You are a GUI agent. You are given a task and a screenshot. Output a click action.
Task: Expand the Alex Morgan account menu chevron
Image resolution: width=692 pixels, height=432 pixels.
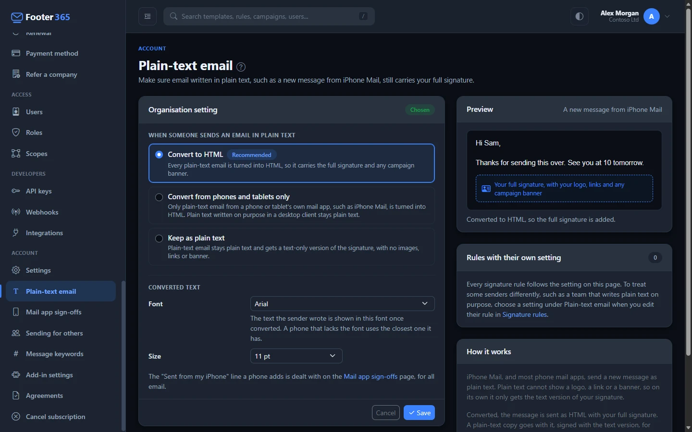667,16
